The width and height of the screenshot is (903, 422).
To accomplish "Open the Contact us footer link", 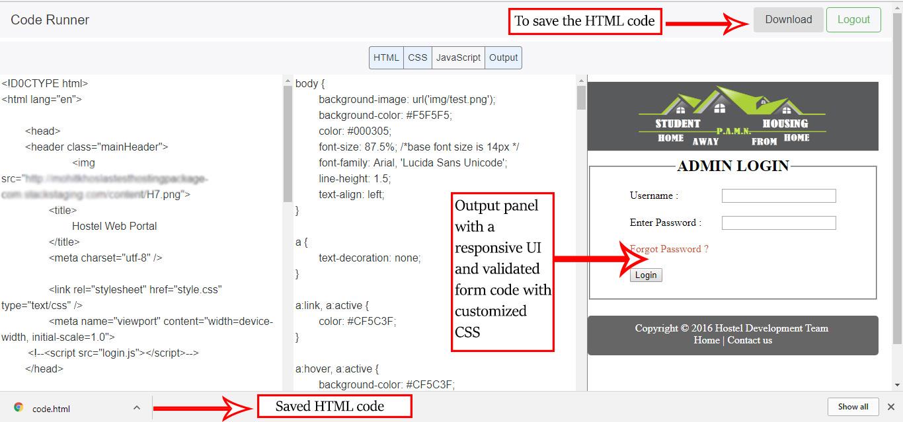I will (x=750, y=340).
